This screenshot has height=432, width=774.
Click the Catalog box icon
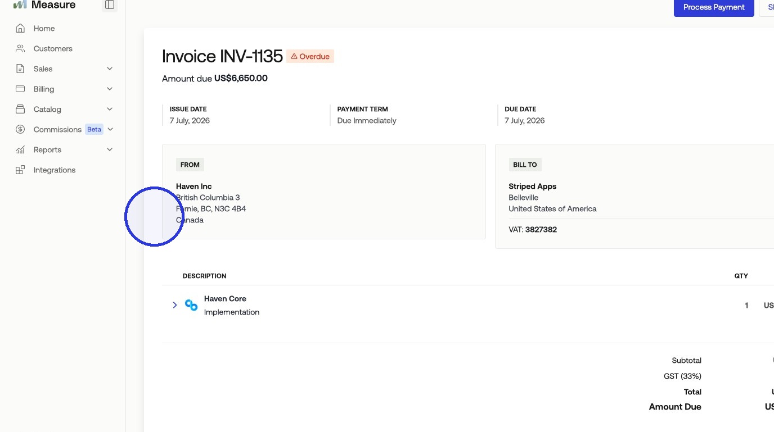coord(20,109)
